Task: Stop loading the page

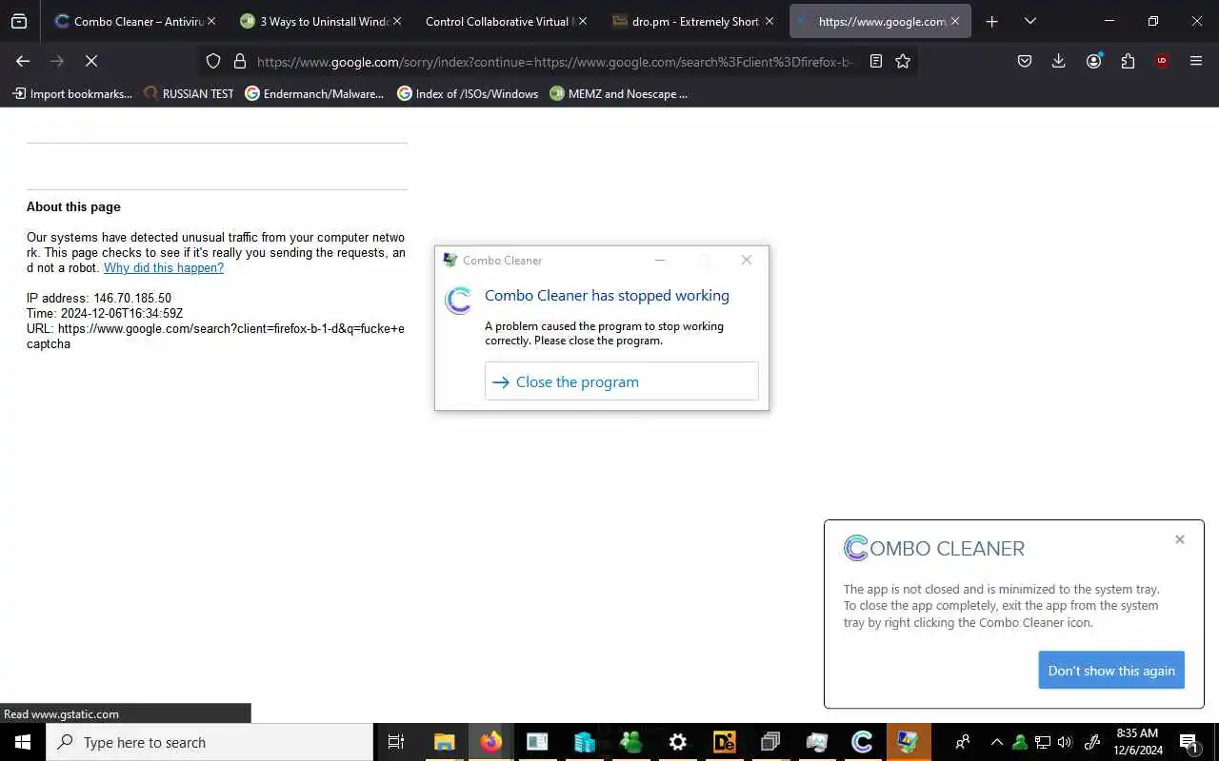Action: pos(91,61)
